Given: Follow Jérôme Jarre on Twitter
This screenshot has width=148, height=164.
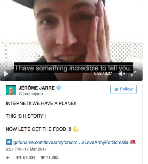Looking at the screenshot, I should 123,89.
